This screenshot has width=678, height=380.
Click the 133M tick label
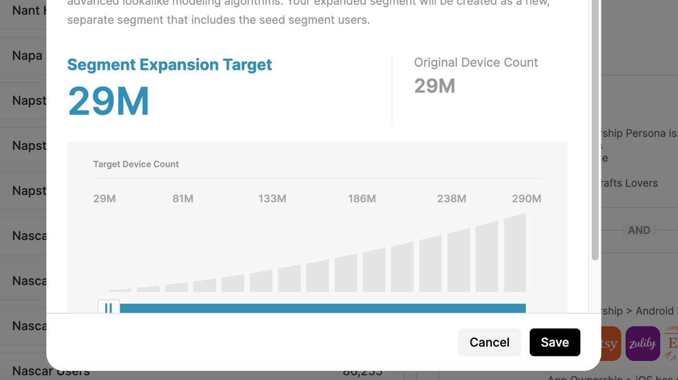(x=272, y=199)
